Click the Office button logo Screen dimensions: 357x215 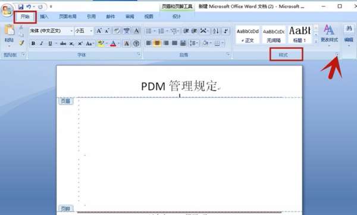coord(7,10)
